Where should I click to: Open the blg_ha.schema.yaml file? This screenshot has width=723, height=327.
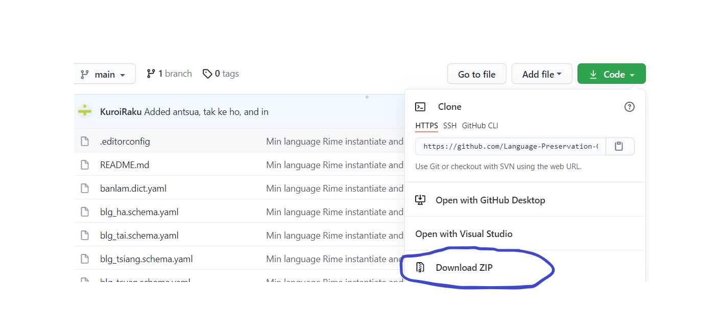tap(139, 212)
